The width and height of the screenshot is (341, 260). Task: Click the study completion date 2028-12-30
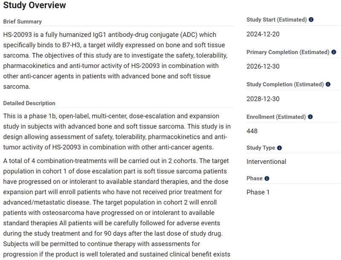[263, 99]
